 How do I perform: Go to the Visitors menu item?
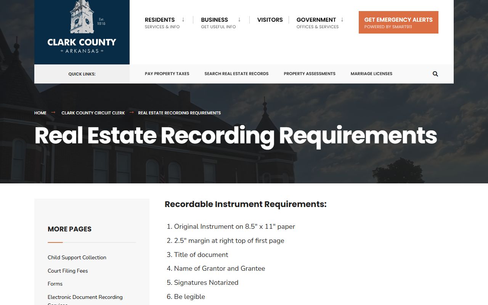(270, 20)
